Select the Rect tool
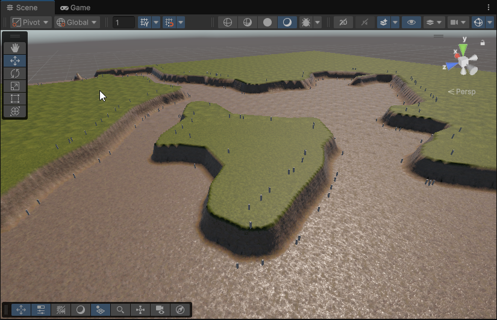Image resolution: width=497 pixels, height=320 pixels. point(14,99)
